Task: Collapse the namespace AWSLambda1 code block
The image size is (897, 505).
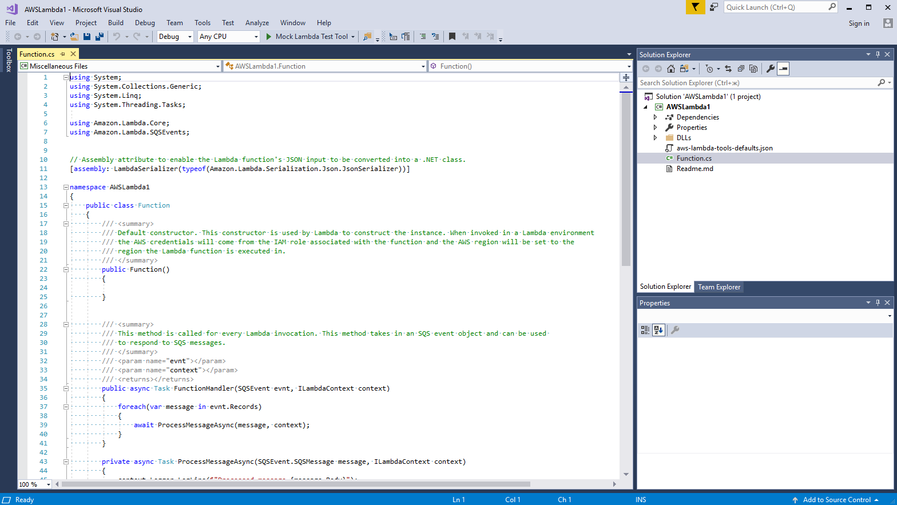Action: pyautogui.click(x=66, y=187)
